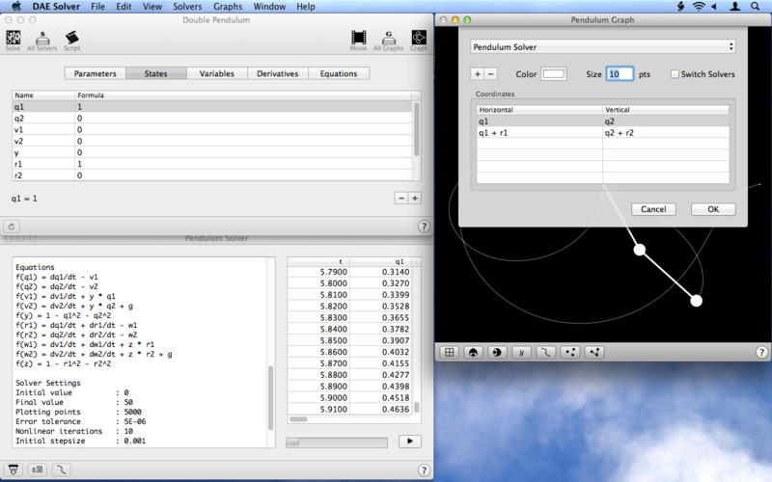Screen dimensions: 772x482
Task: Open the Graphs menu
Action: (x=228, y=7)
